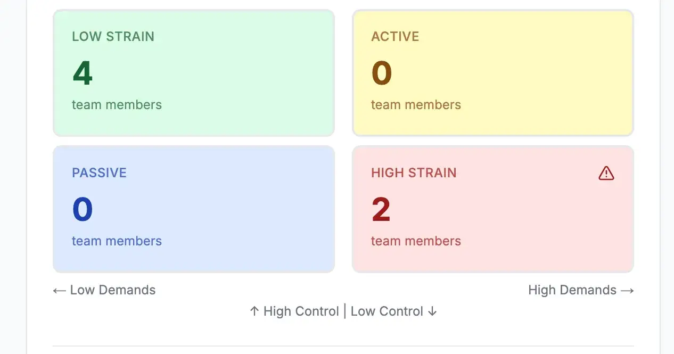
Task: Click the up arrow before High Control
Action: [254, 311]
